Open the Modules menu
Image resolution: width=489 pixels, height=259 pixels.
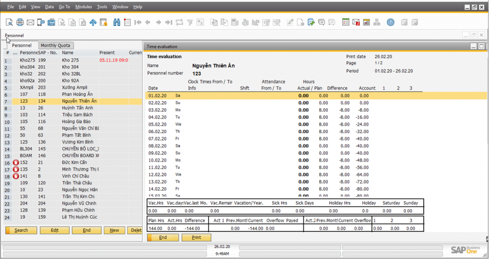click(x=84, y=7)
